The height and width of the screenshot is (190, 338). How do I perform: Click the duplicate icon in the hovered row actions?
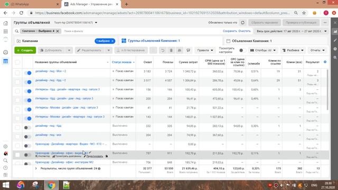[x=107, y=156]
